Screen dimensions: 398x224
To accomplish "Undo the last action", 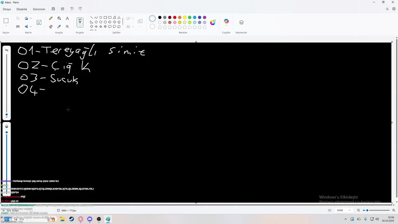I will (72, 9).
